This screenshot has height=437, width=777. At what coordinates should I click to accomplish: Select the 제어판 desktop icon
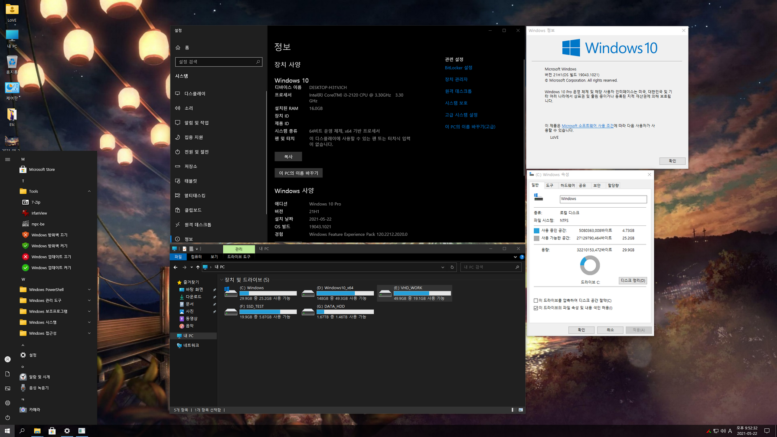click(x=12, y=91)
